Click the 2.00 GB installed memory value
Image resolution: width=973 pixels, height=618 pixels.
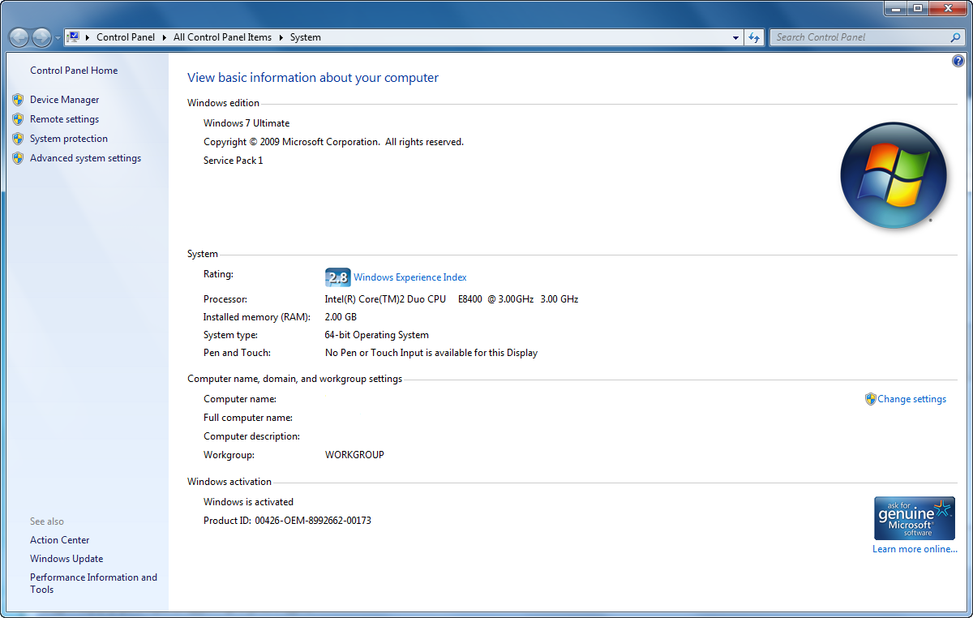(341, 317)
